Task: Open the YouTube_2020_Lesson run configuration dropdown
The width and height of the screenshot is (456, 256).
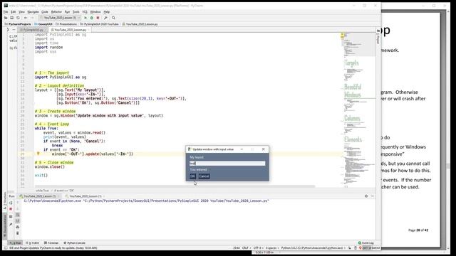Action: tap(61, 18)
